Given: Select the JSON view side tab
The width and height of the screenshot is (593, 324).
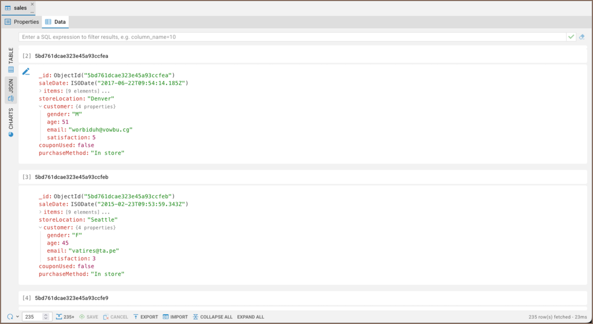Looking at the screenshot, I should coord(11,90).
